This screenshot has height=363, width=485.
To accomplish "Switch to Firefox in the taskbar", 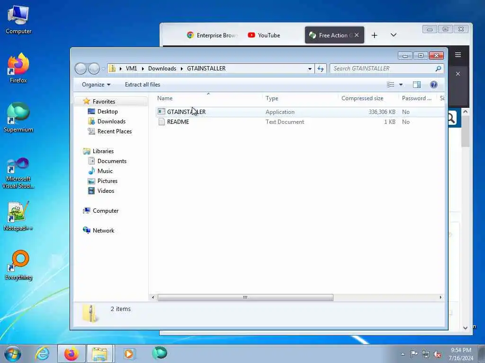I will pos(72,354).
